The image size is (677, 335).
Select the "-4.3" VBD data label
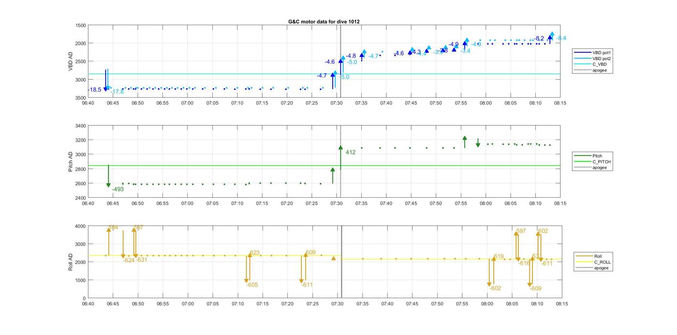pyautogui.click(x=415, y=52)
